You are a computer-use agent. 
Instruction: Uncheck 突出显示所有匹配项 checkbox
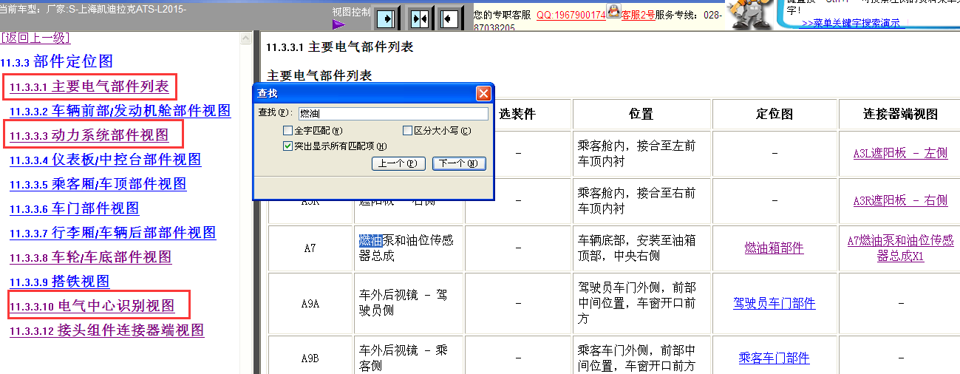coord(288,146)
